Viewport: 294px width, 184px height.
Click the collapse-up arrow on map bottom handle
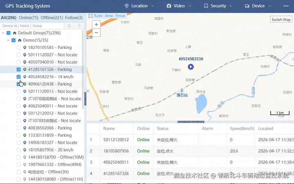pos(184,122)
